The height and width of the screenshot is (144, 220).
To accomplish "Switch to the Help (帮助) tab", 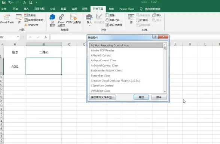I will 111,9.
